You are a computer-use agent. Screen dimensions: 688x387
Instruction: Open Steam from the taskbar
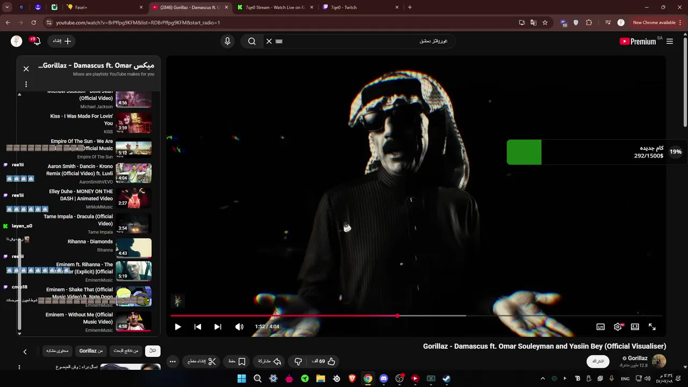(x=446, y=378)
